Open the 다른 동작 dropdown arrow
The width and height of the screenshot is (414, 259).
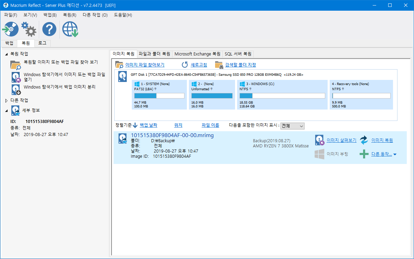[395, 154]
